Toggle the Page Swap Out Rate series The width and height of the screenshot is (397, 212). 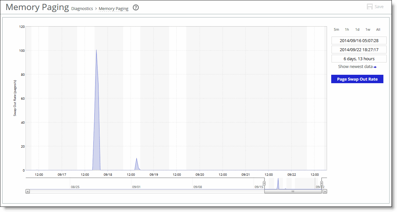(357, 79)
